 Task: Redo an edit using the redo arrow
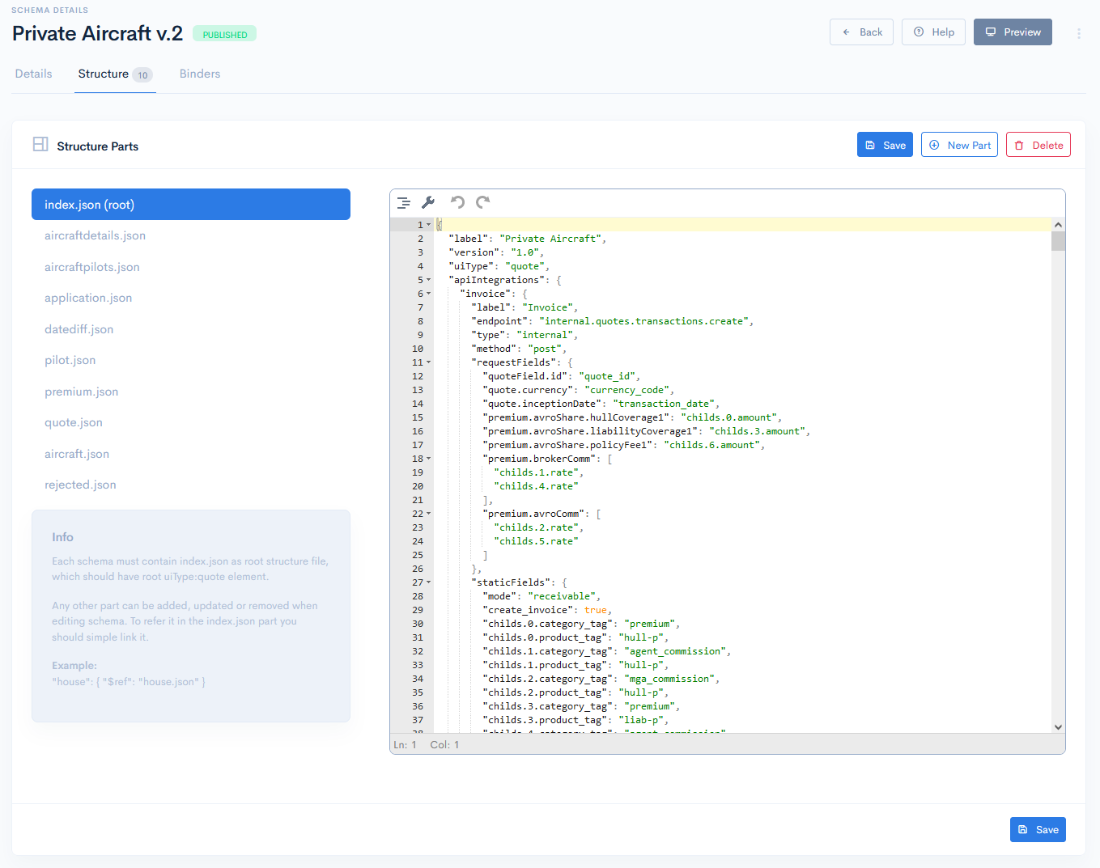(482, 202)
